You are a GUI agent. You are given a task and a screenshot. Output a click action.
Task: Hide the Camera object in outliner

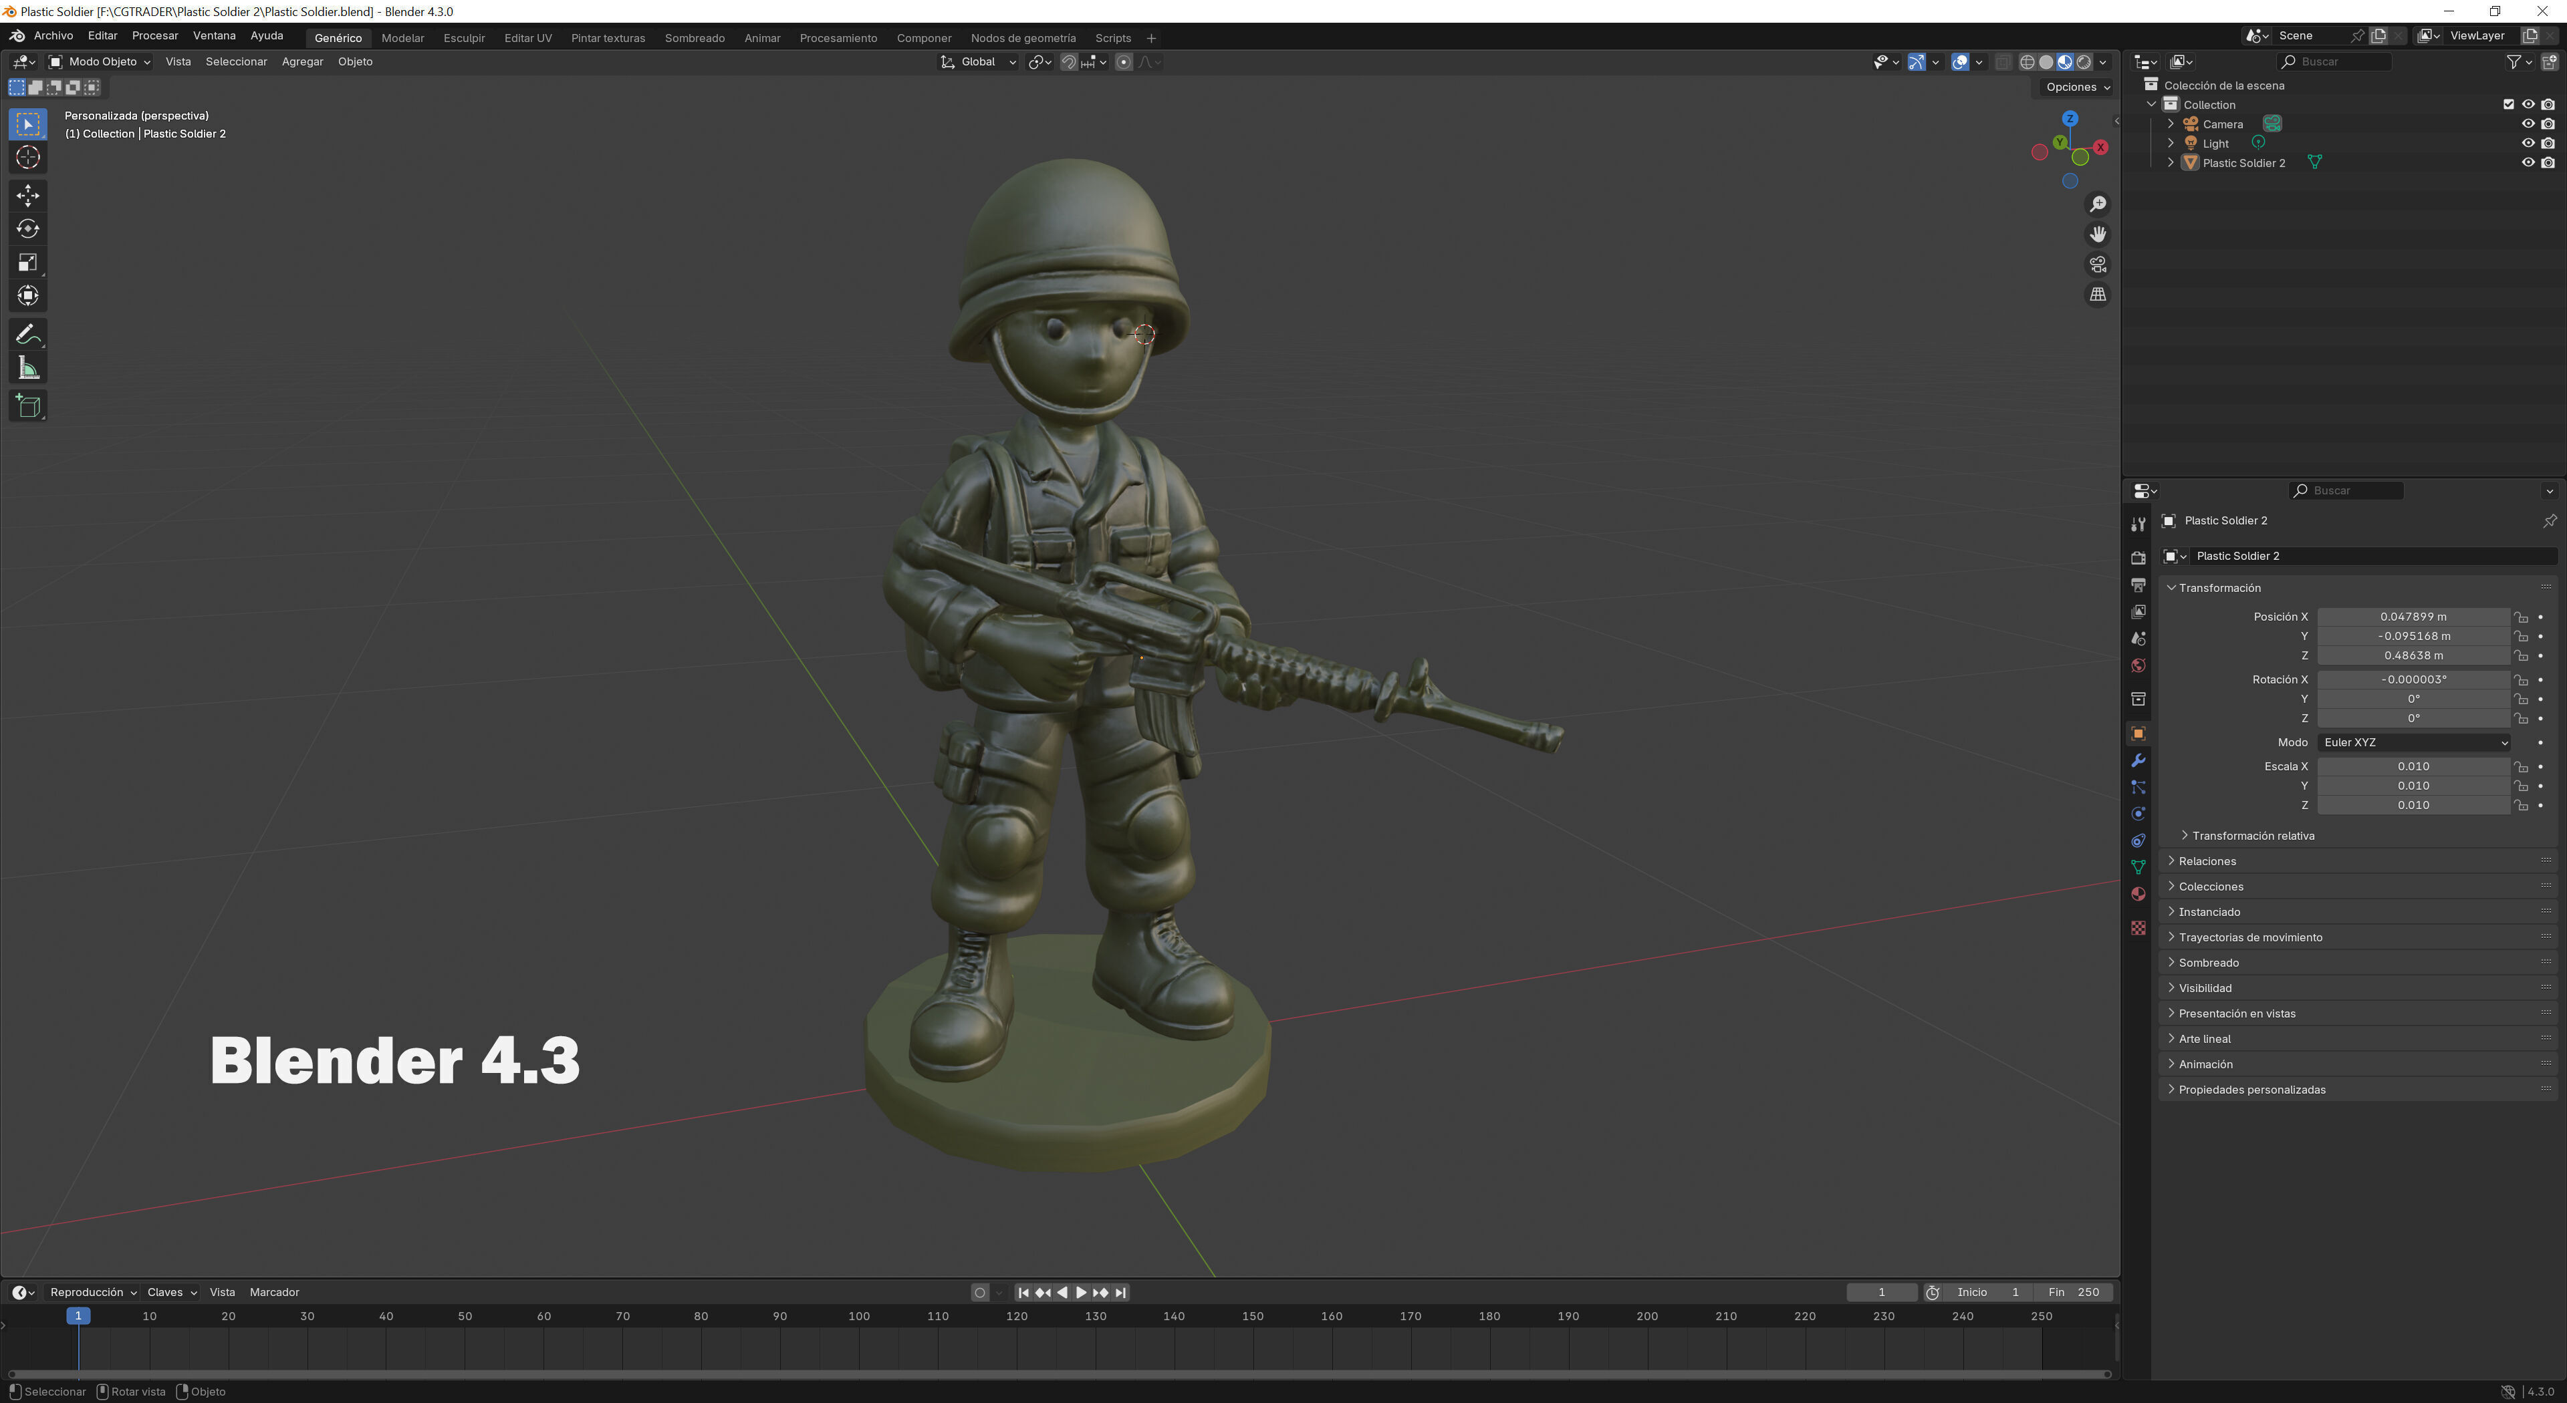[x=2527, y=124]
